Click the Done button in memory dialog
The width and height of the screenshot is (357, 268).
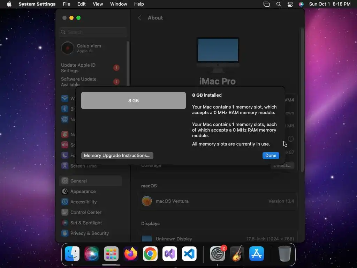(271, 155)
